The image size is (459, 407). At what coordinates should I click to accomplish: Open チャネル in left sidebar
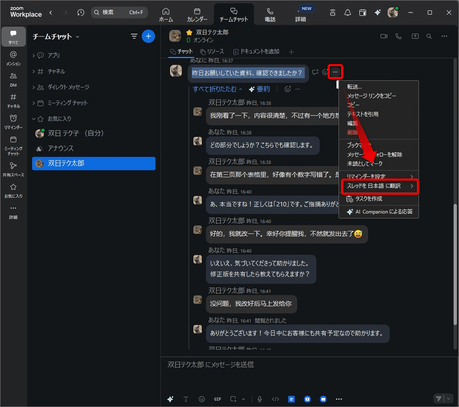13,101
